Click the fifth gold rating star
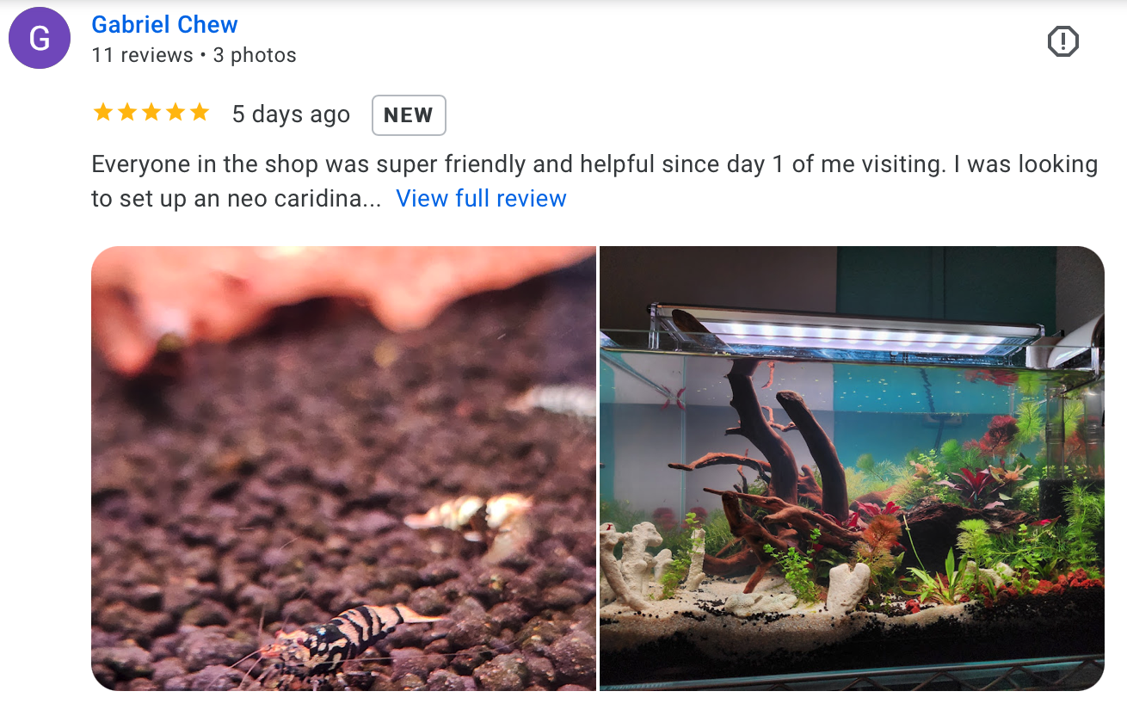 coord(199,113)
